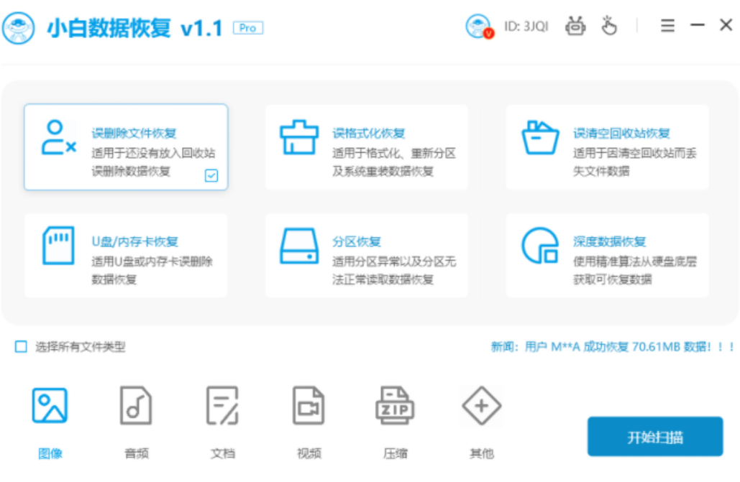The width and height of the screenshot is (740, 482).
Task: Select the other file types icon
Action: [x=481, y=406]
